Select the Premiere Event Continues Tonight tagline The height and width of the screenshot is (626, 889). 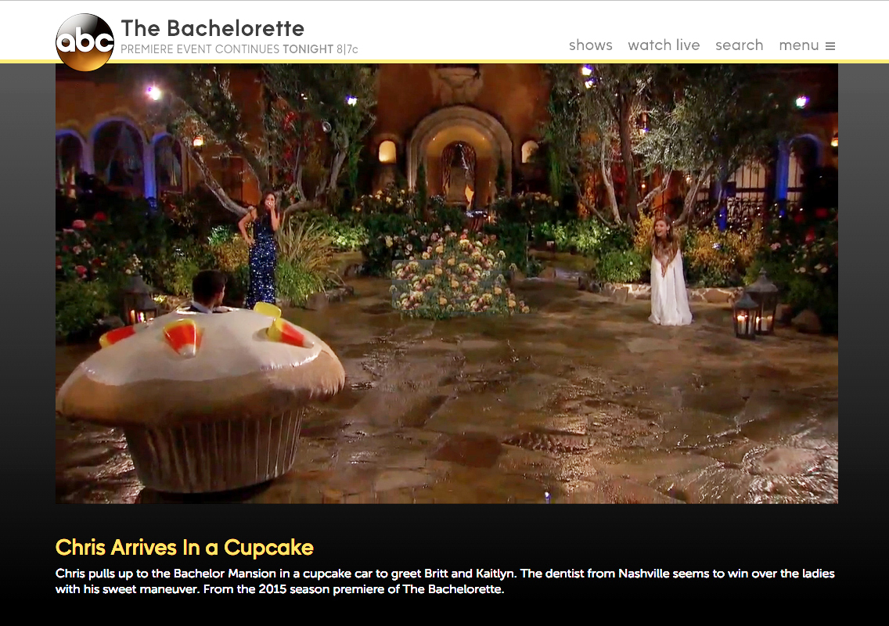[x=239, y=49]
